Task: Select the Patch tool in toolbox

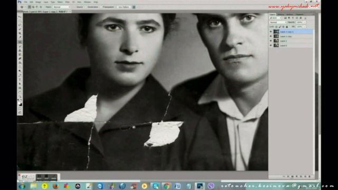Action: tap(20, 42)
